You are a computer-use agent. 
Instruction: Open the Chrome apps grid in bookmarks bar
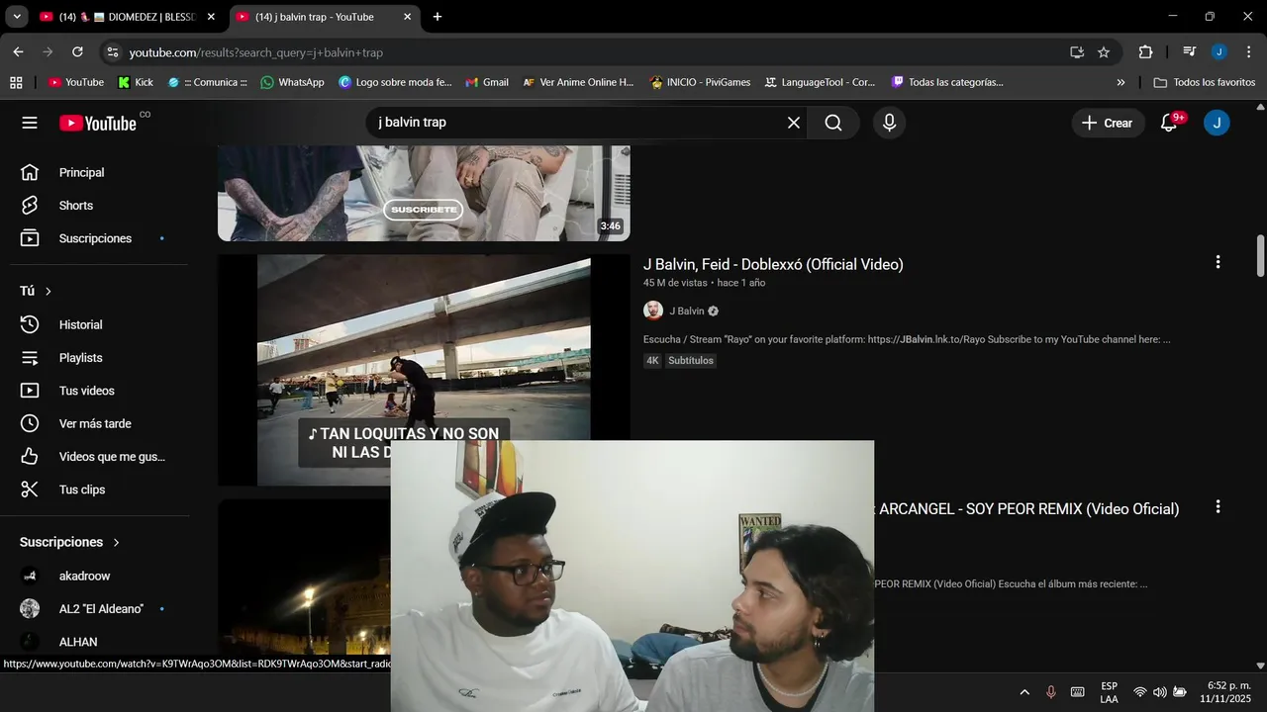[16, 82]
